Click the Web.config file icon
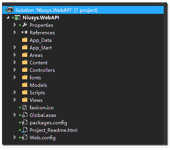Screen dimensions: 170x150 25,137
